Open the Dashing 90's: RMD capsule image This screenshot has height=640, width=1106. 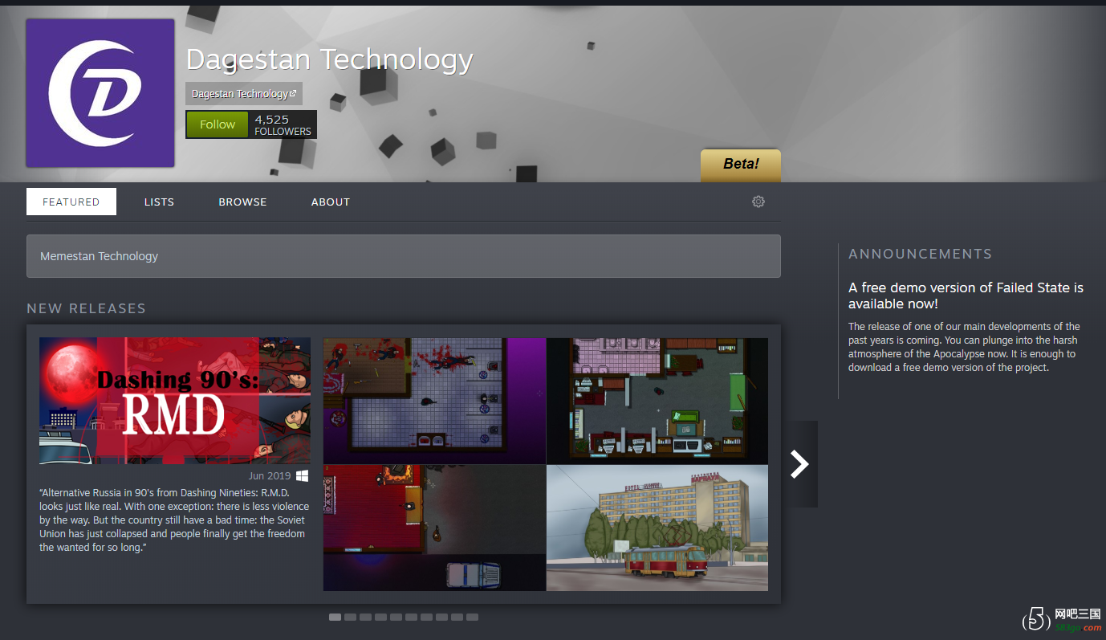(175, 401)
